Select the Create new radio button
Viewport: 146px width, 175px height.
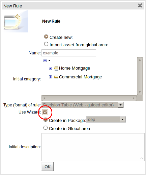(46, 37)
